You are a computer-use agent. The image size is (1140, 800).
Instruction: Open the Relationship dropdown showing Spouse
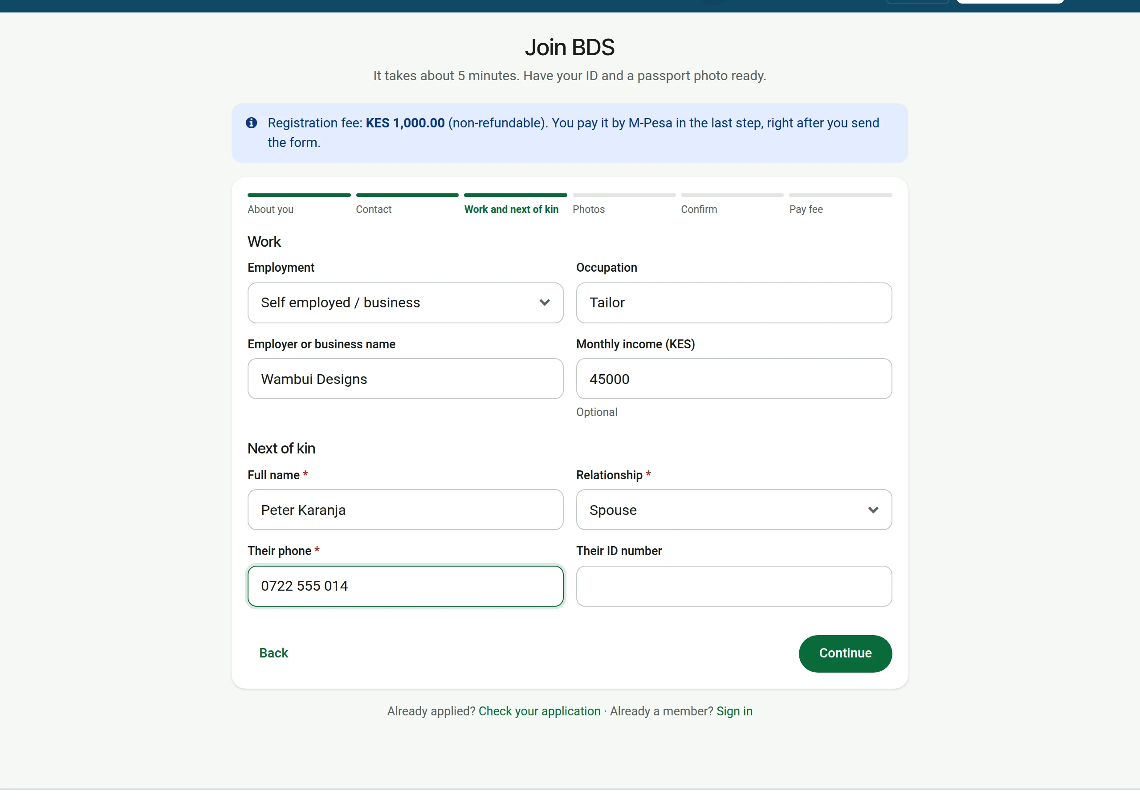point(733,510)
